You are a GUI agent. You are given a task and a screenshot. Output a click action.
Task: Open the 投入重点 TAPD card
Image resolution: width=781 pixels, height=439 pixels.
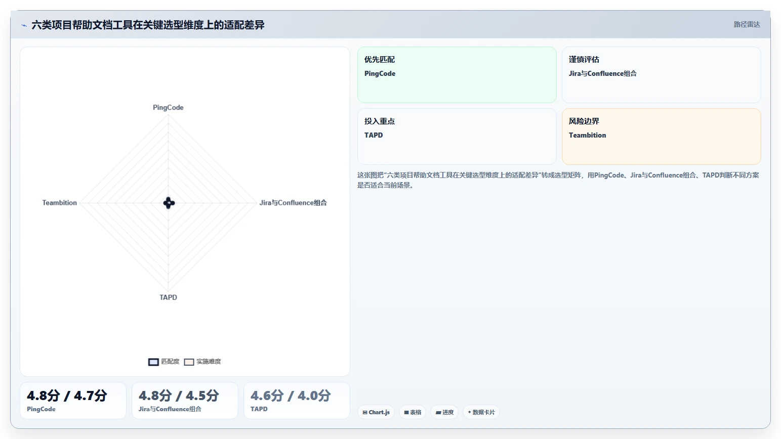point(457,137)
